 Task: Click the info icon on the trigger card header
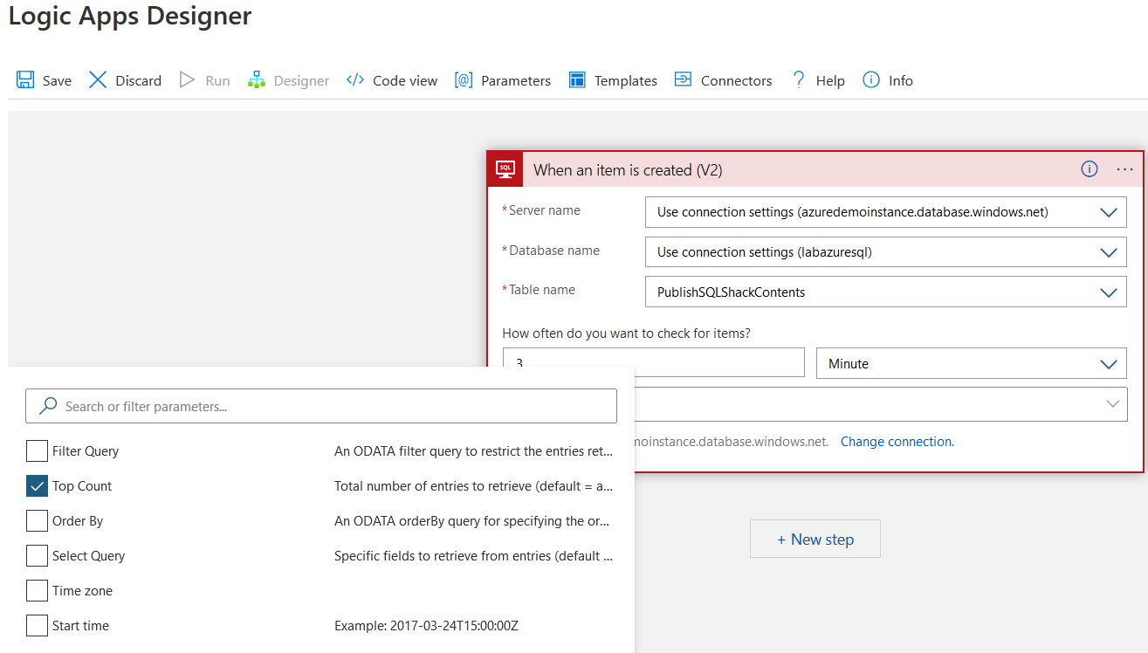(1090, 169)
